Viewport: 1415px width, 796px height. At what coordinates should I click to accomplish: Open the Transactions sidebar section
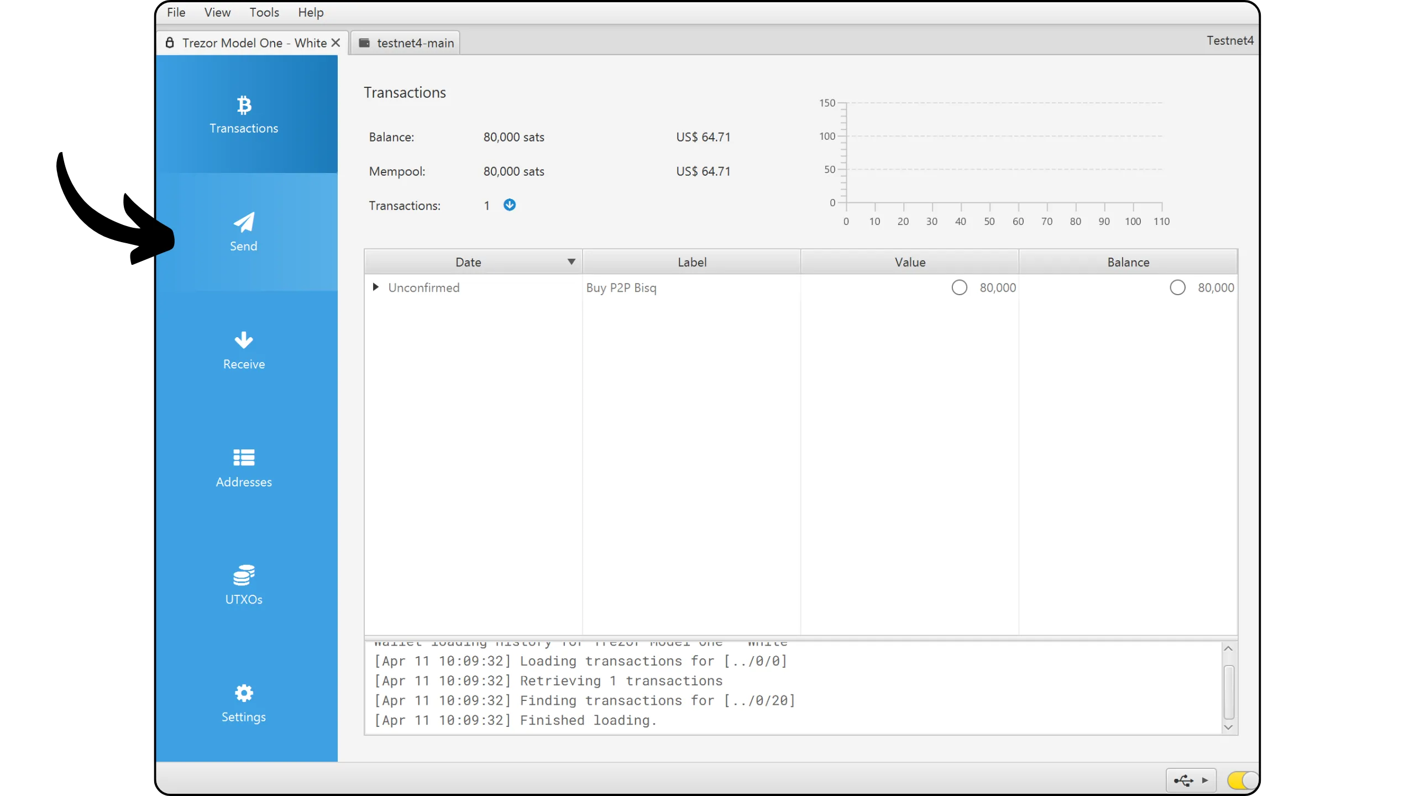point(244,115)
